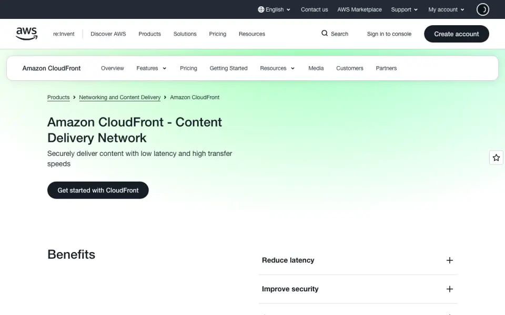
Task: Expand the Support dropdown menu
Action: point(404,9)
